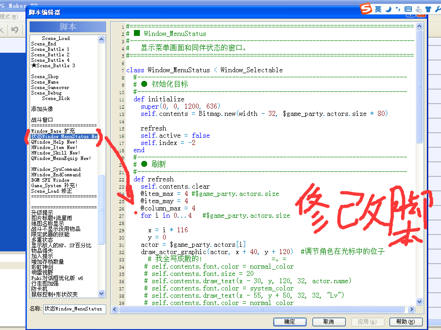The width and height of the screenshot is (441, 330).
Task: Click code line 'def initialize'
Action: [x=159, y=99]
